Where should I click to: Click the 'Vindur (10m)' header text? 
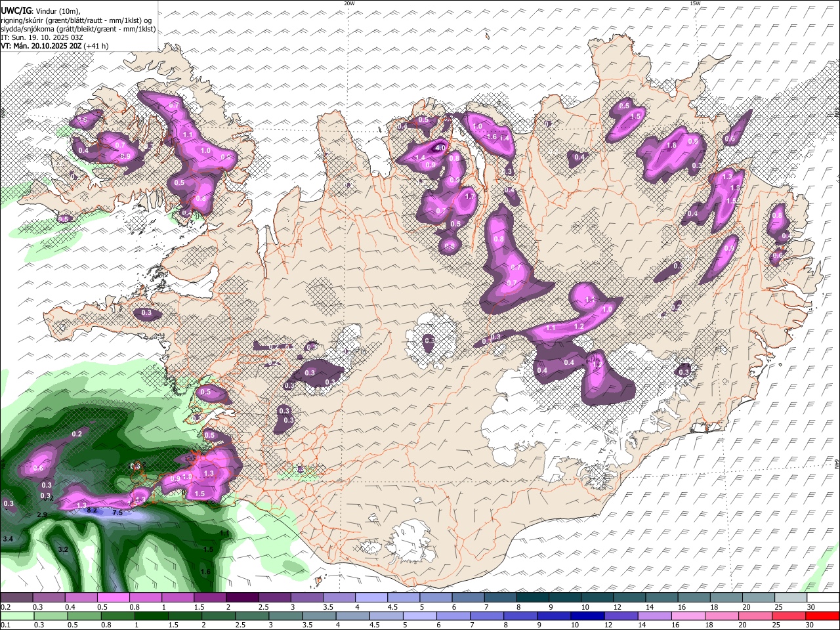(x=57, y=11)
